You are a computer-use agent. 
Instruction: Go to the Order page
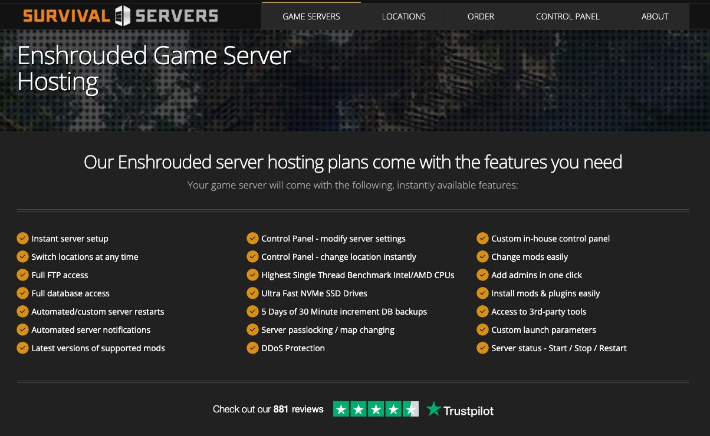[481, 16]
